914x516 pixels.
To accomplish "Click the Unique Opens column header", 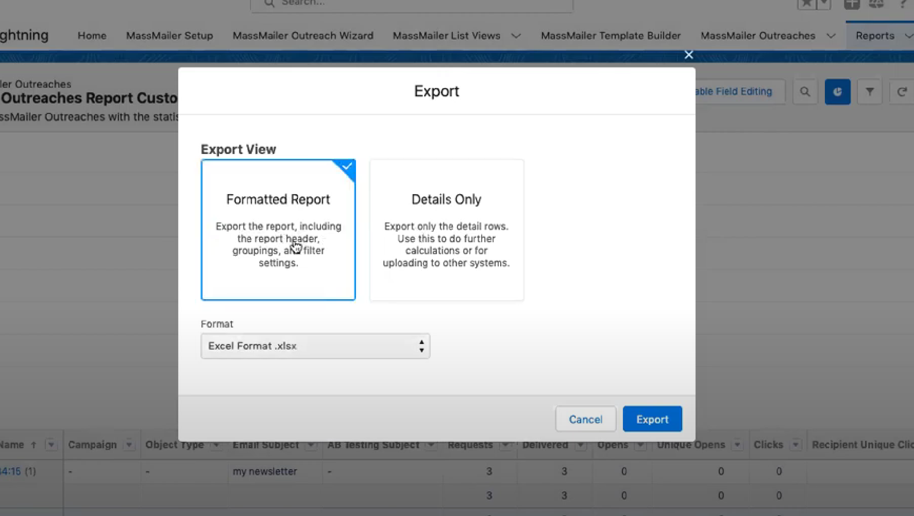I will click(691, 444).
